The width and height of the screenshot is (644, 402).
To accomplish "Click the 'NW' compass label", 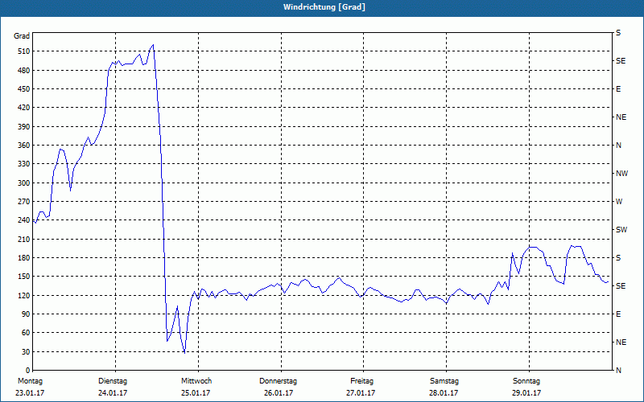I will [x=621, y=174].
